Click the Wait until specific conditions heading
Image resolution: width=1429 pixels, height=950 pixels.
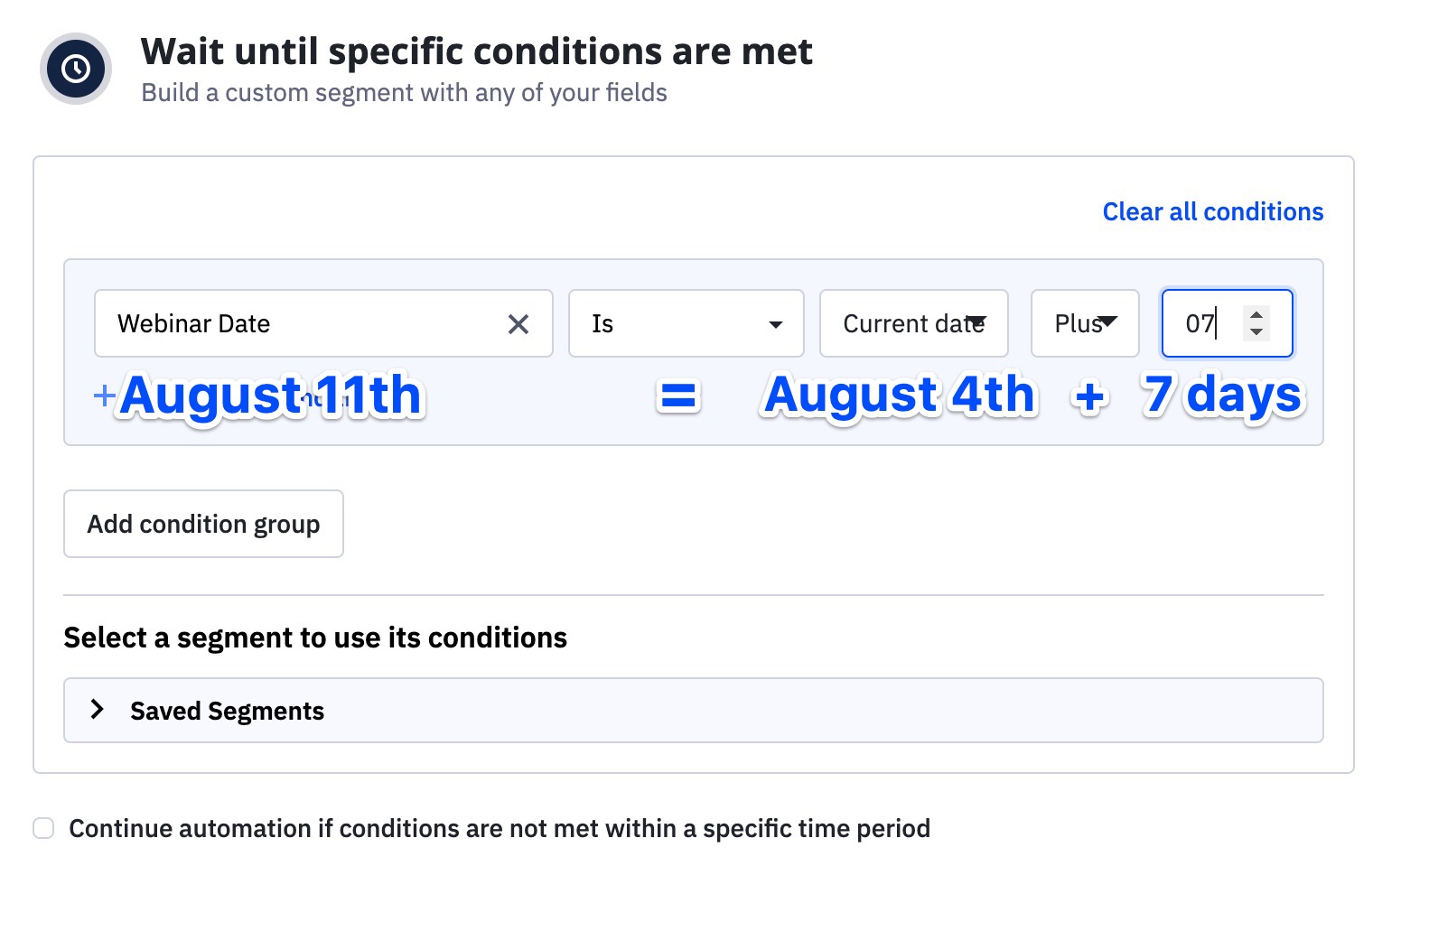[x=476, y=51]
